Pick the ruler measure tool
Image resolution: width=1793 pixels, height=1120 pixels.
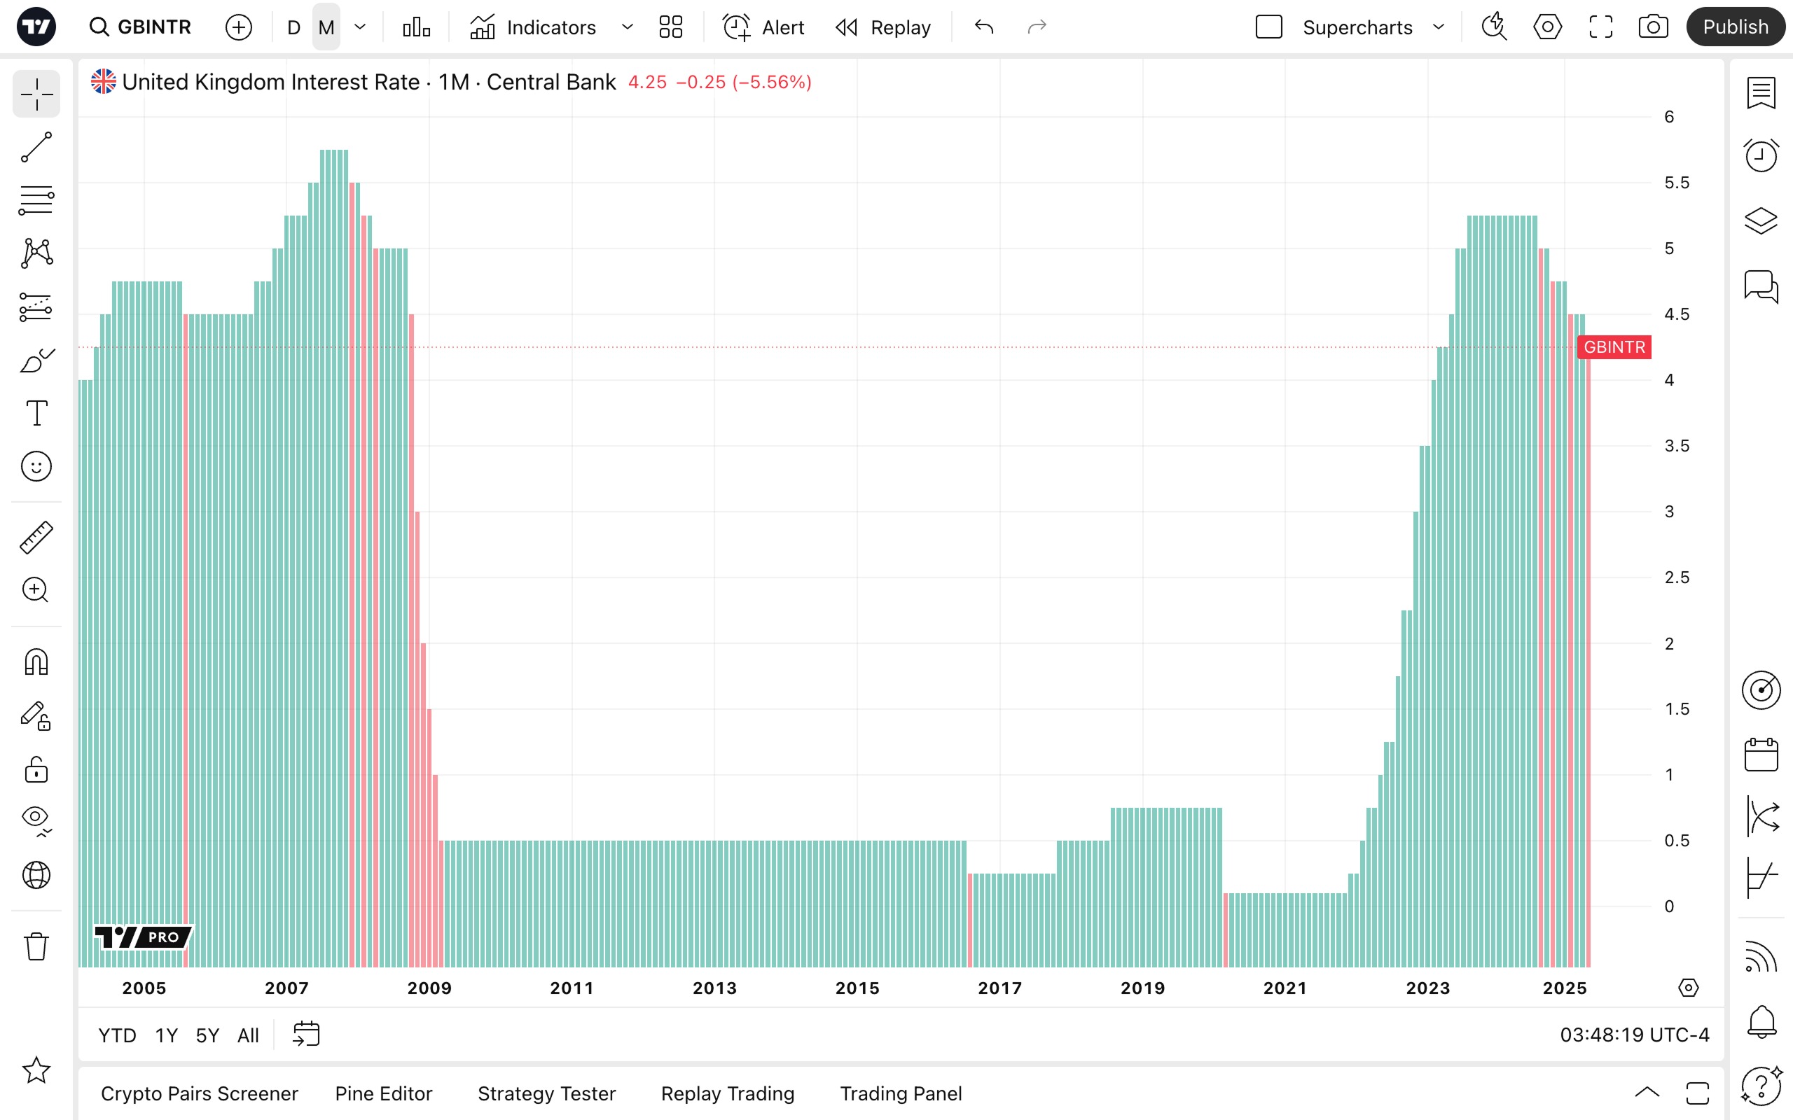click(36, 537)
